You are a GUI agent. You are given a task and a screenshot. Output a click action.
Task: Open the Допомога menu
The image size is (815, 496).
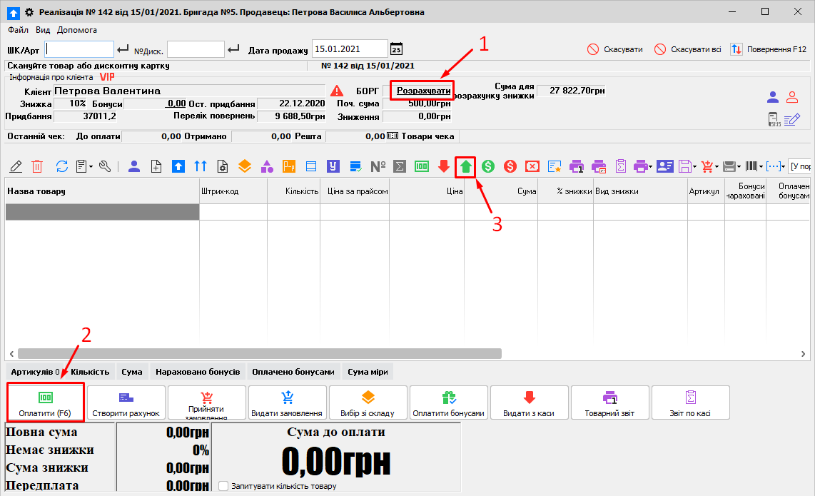pos(77,30)
